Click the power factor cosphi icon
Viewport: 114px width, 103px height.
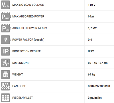coord(5,40)
